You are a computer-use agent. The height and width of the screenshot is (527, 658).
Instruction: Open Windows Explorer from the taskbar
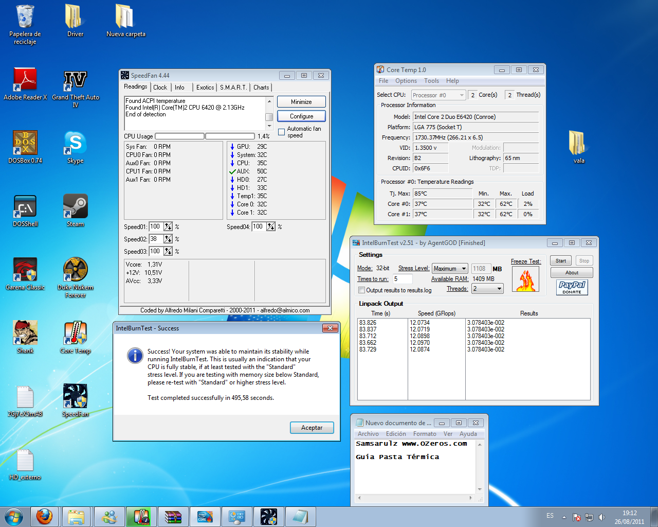(76, 517)
